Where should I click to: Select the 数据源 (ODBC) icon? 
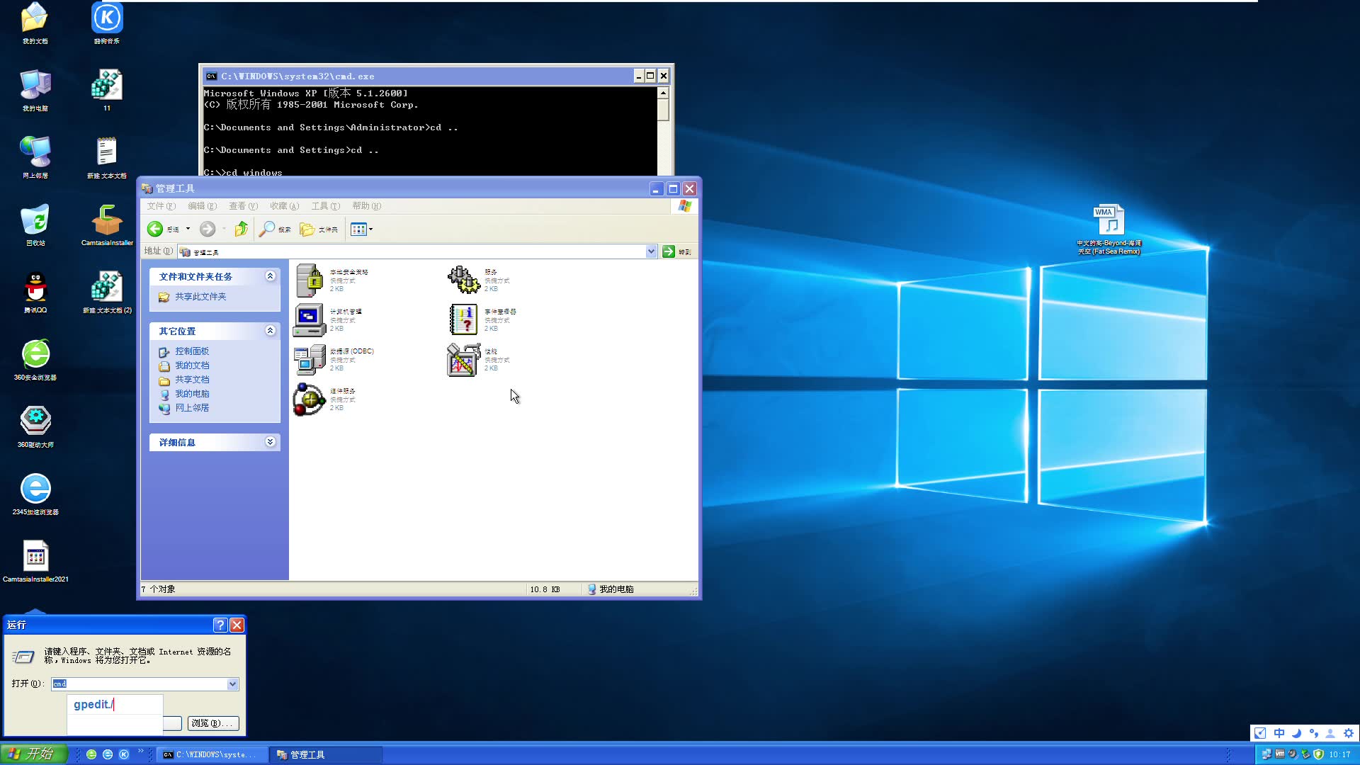coord(310,359)
